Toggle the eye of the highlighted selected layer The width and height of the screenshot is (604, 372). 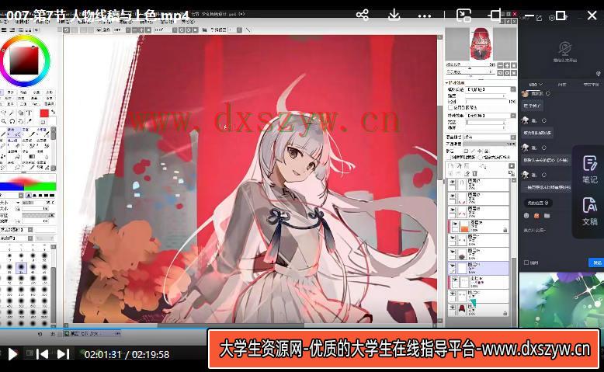[453, 266]
